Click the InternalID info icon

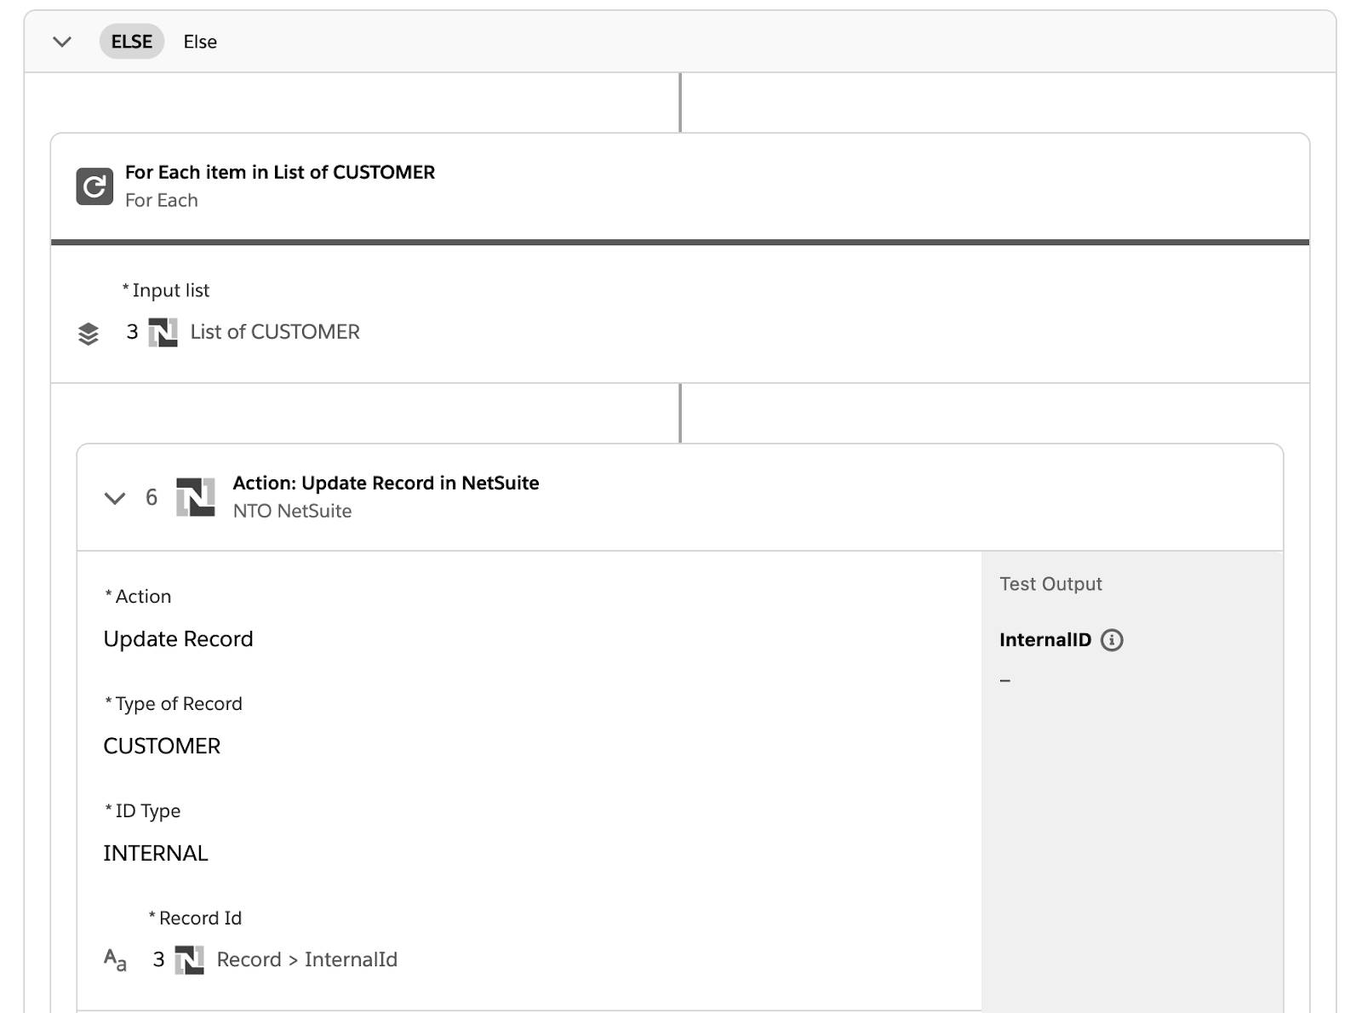click(x=1112, y=640)
